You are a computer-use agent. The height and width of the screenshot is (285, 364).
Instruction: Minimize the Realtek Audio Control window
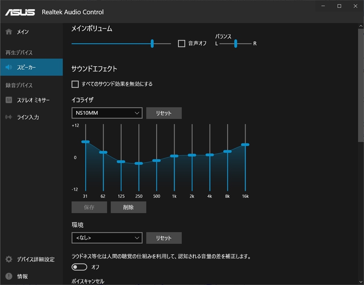pyautogui.click(x=323, y=6)
